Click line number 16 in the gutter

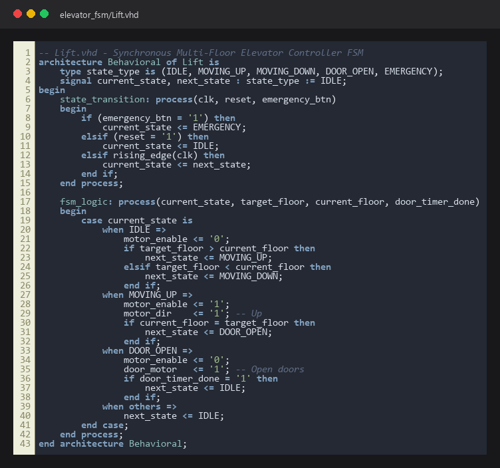(x=25, y=193)
